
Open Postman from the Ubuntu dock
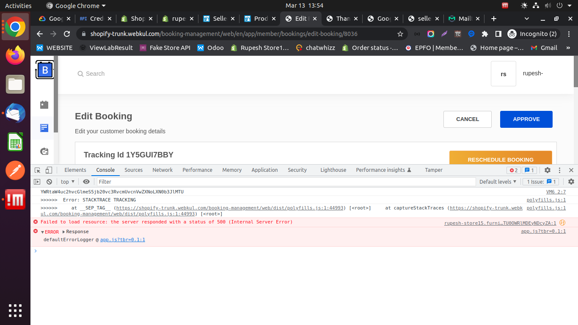tap(15, 171)
